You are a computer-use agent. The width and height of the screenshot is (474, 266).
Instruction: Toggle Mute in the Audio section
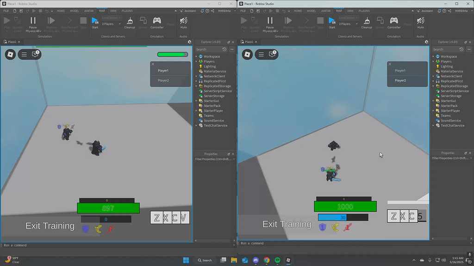[183, 21]
